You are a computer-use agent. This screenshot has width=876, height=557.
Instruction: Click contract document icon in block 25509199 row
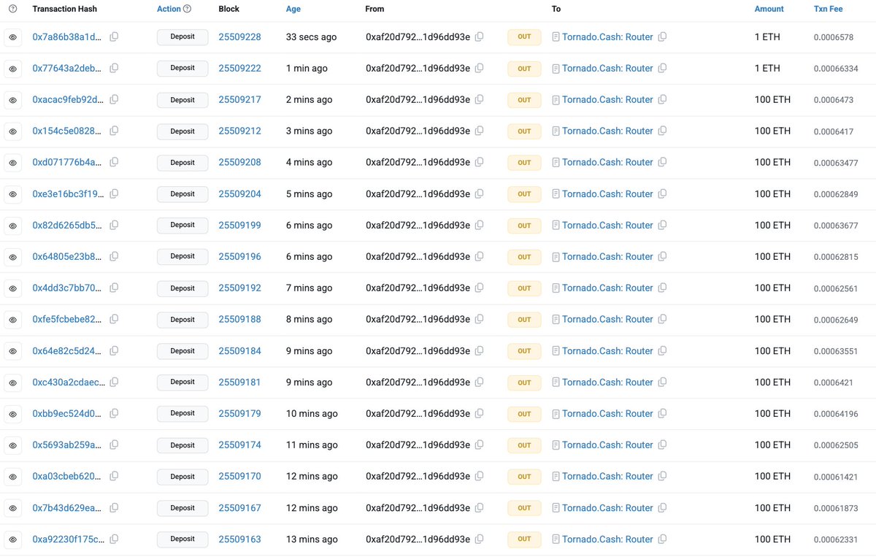[556, 226]
